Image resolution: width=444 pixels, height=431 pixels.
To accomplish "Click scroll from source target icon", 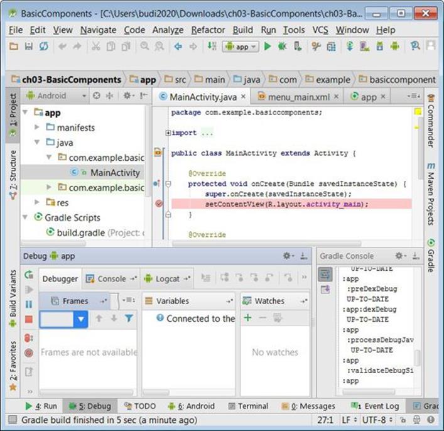I will (x=97, y=95).
